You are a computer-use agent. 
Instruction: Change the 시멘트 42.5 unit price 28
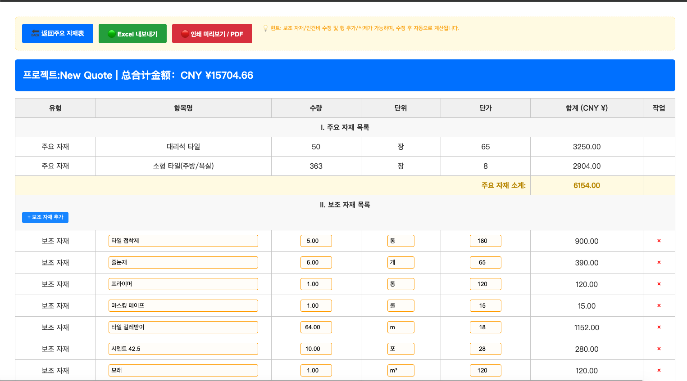click(486, 349)
